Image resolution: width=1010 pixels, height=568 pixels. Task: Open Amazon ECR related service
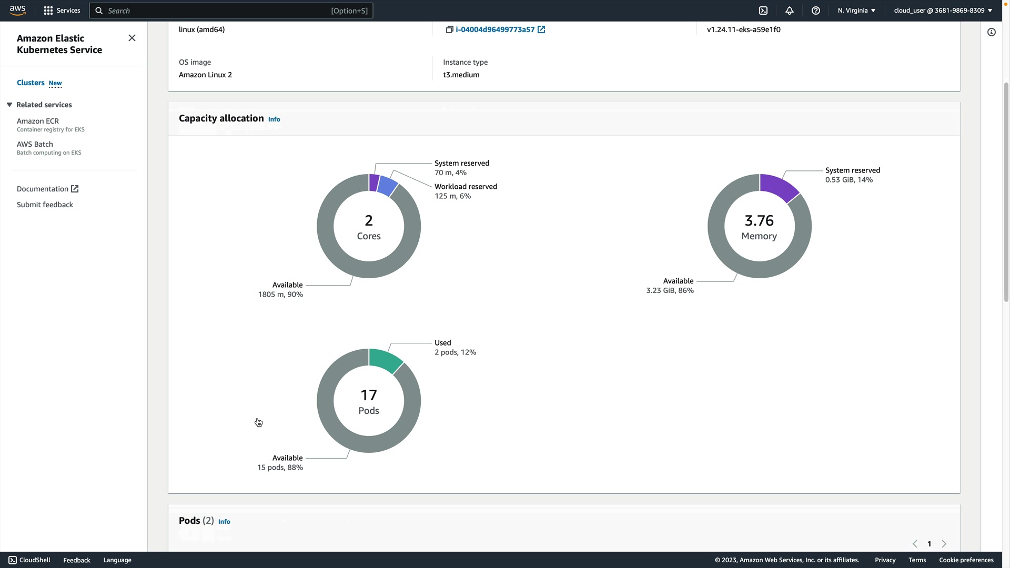(38, 121)
